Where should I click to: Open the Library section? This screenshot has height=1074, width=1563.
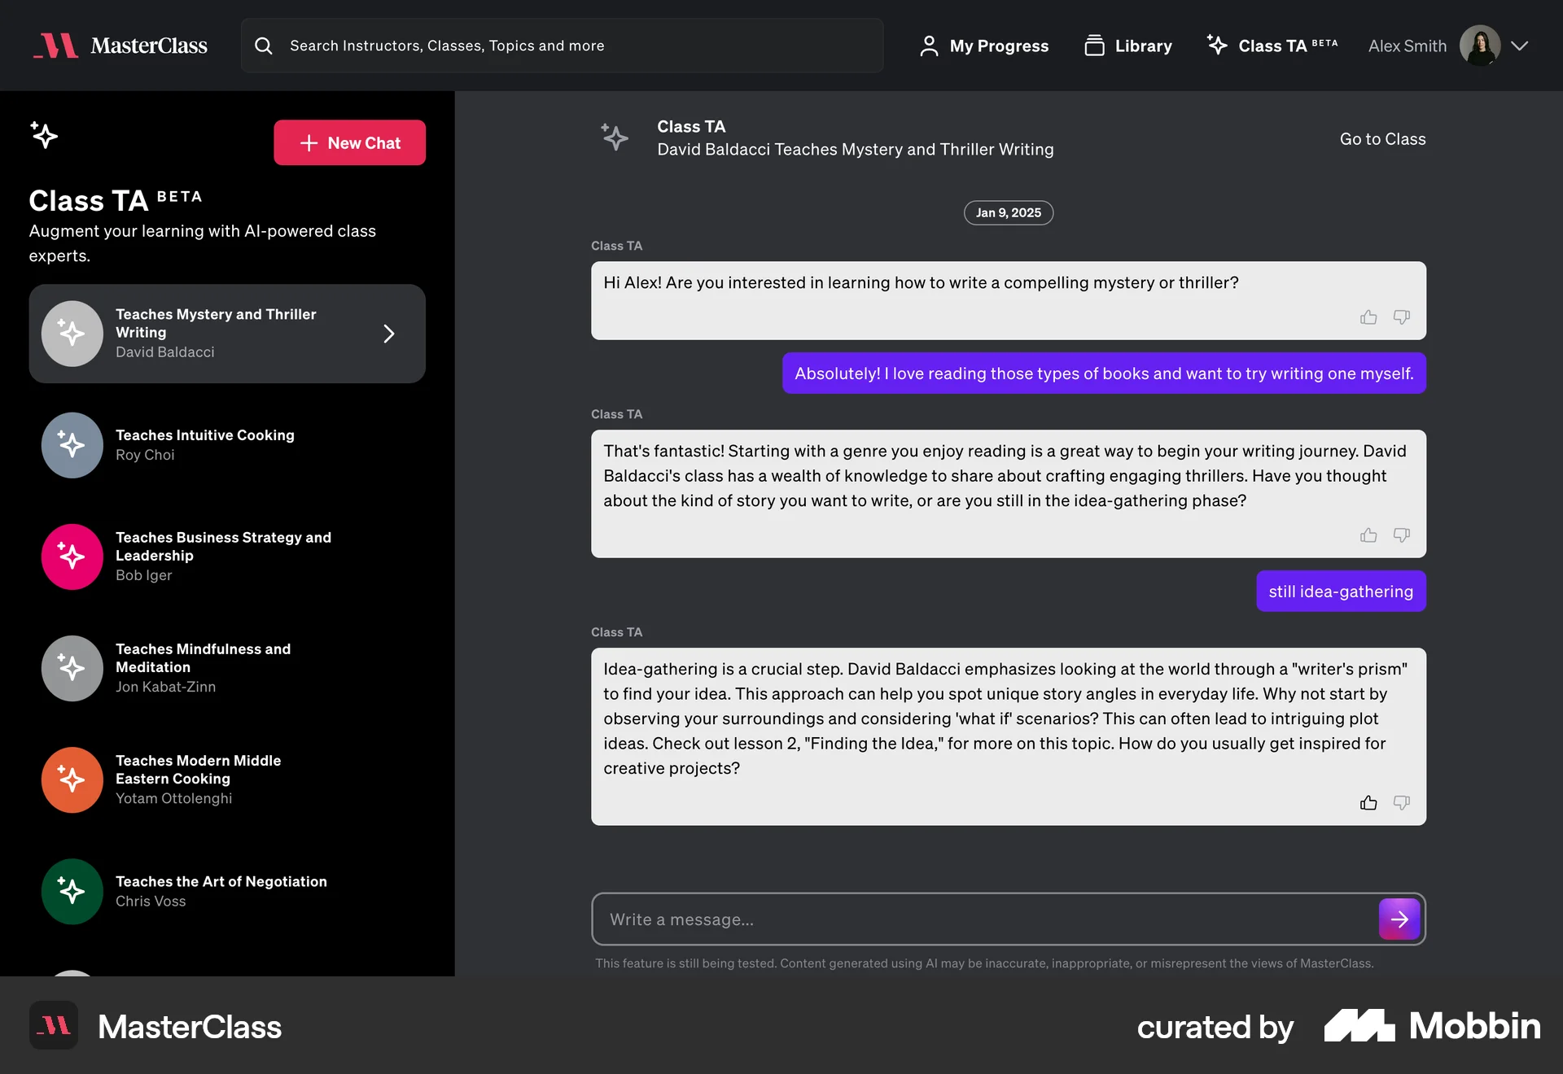point(1127,46)
